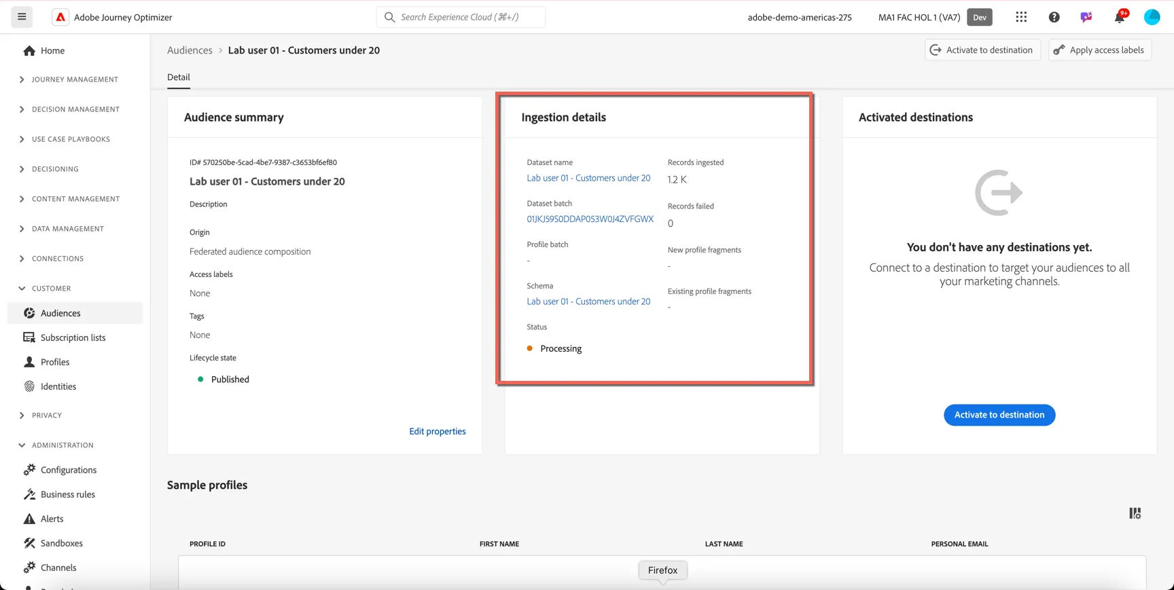Open the Dataset batch ID link
This screenshot has width=1174, height=590.
pos(590,219)
